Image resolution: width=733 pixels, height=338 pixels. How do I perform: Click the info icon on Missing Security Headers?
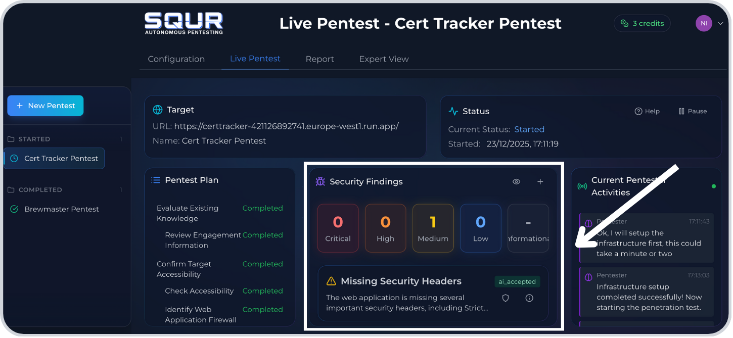[529, 298]
